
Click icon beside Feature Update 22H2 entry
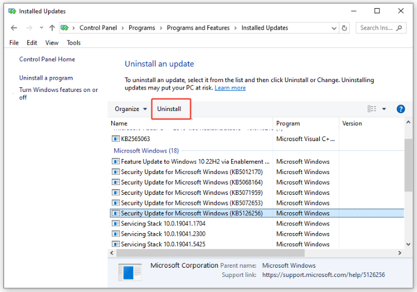tap(116, 161)
